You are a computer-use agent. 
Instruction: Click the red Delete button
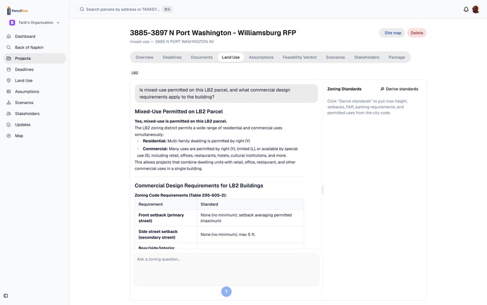pos(417,33)
